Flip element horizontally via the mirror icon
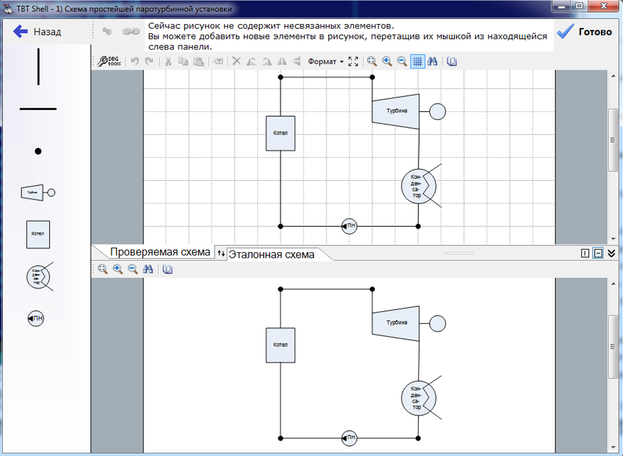Image resolution: width=623 pixels, height=456 pixels. point(282,61)
